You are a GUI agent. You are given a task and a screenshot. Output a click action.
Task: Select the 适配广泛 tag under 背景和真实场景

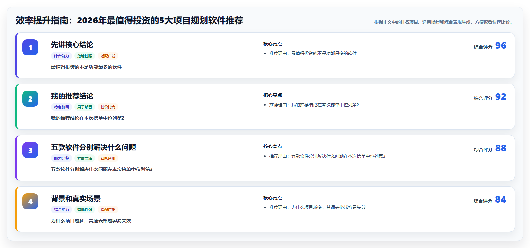tap(108, 210)
